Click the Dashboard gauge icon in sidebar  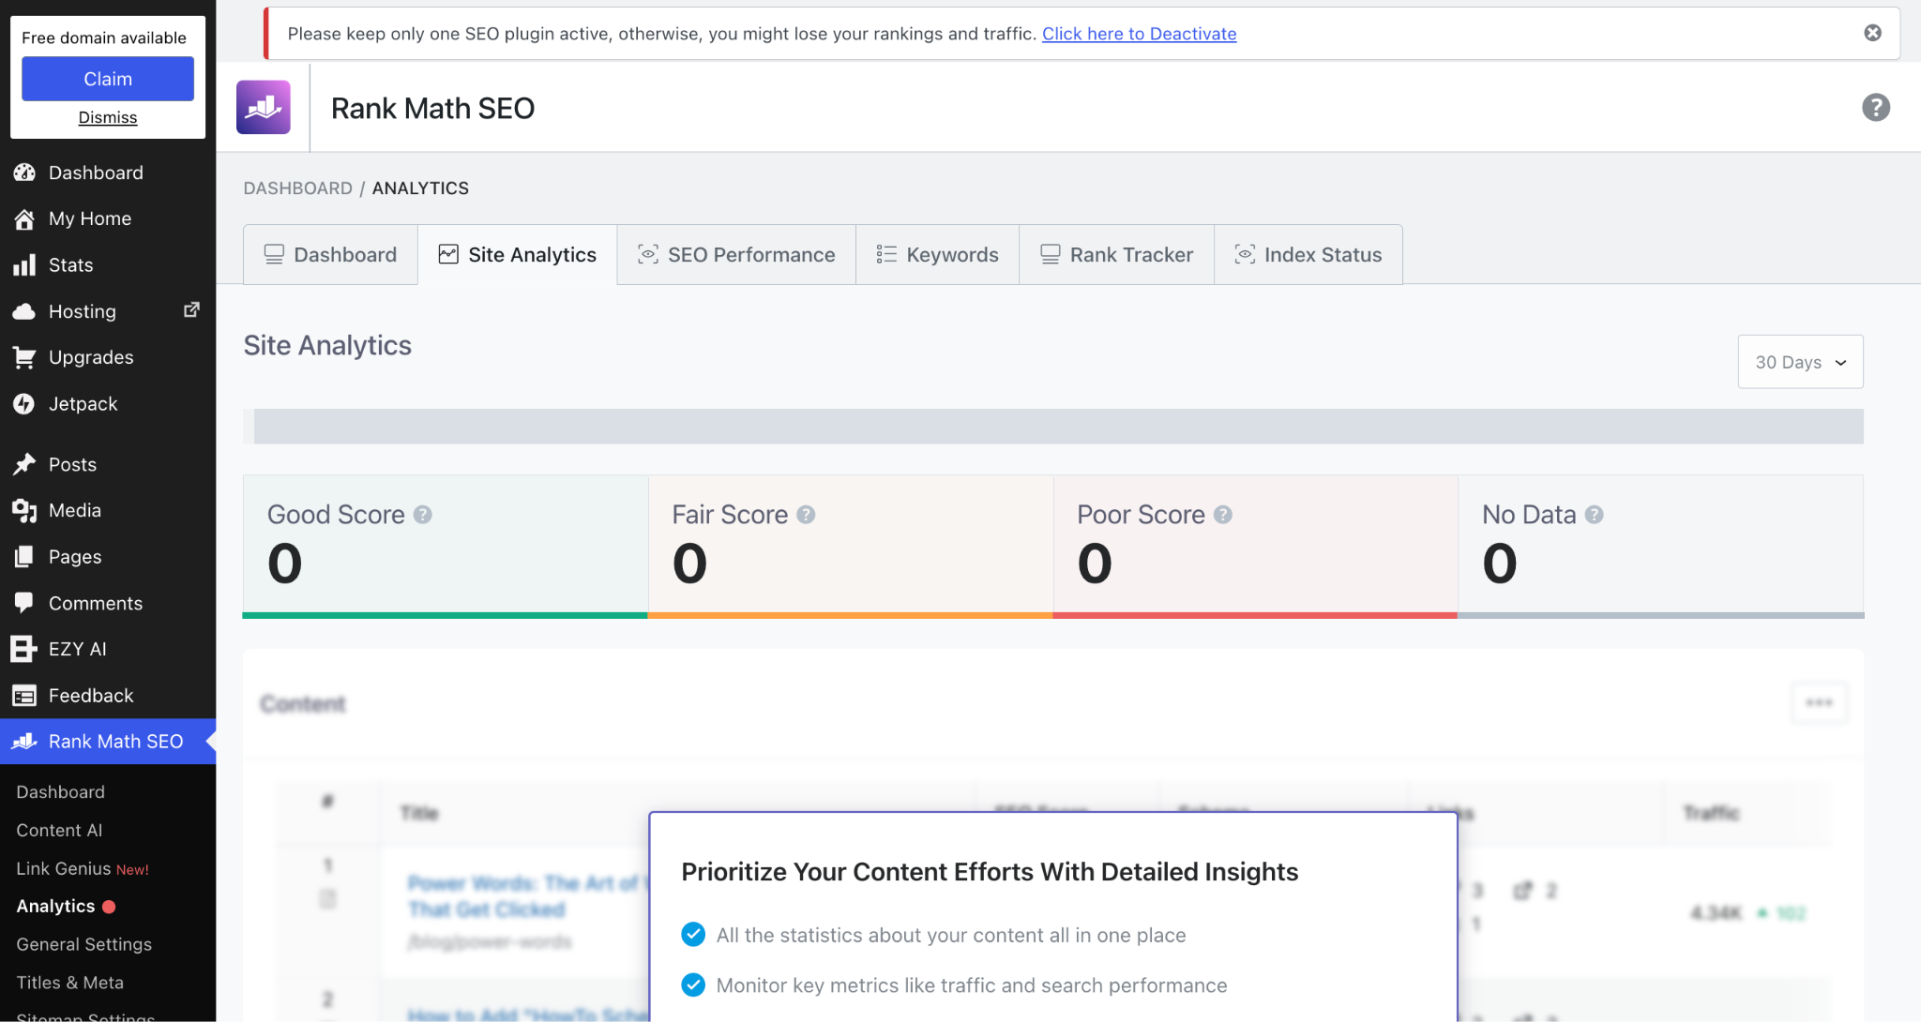(24, 173)
